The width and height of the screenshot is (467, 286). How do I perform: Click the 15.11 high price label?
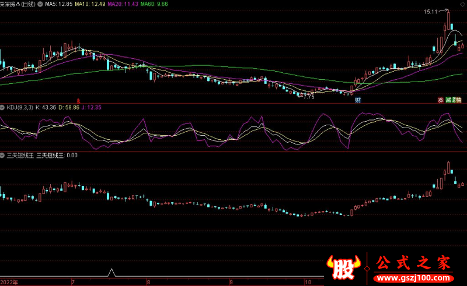pyautogui.click(x=431, y=11)
